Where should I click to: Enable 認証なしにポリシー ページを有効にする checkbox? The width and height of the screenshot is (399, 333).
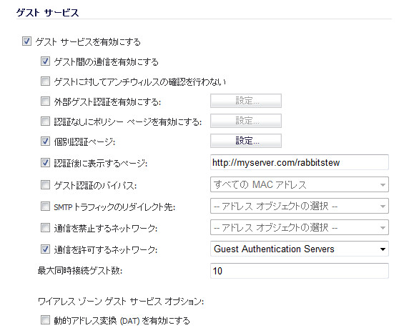45,121
